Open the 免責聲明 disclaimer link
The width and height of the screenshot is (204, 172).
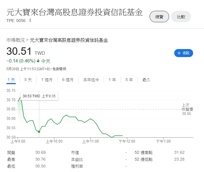click(x=59, y=69)
